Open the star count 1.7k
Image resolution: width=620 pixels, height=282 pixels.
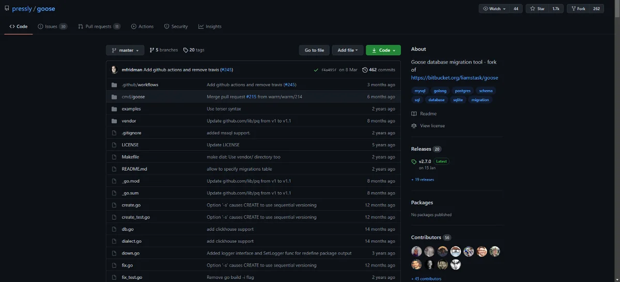[556, 9]
